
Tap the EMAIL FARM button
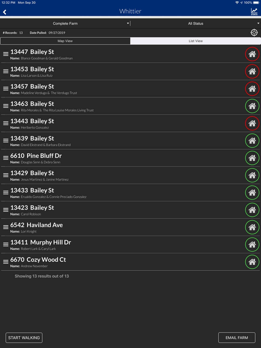[237, 338]
